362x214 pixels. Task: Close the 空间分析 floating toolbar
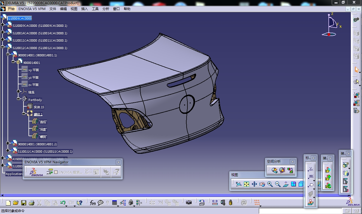[292, 162]
